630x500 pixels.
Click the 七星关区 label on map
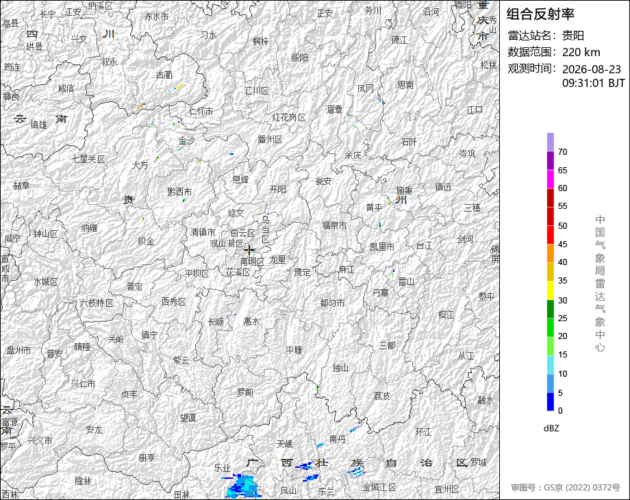pos(88,159)
